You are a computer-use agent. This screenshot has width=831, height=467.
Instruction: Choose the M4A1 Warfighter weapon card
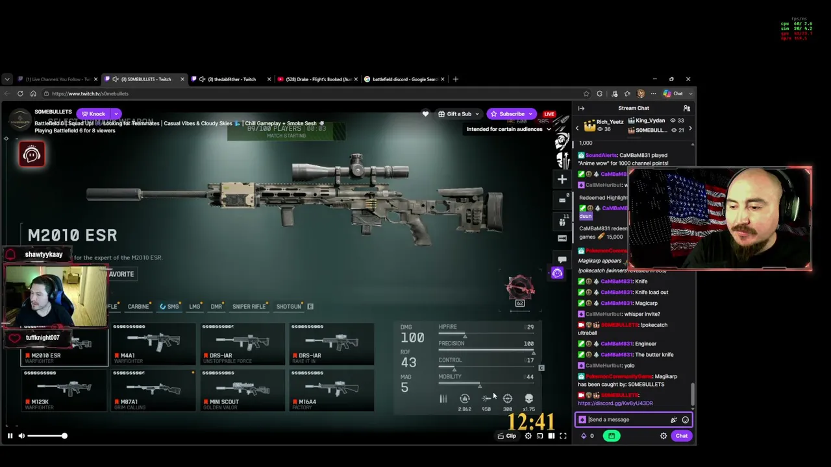pos(153,344)
